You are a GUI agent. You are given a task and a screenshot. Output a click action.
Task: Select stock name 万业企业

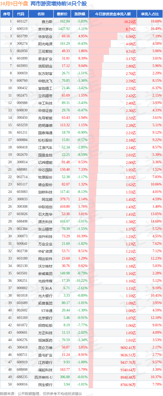(x=45, y=244)
